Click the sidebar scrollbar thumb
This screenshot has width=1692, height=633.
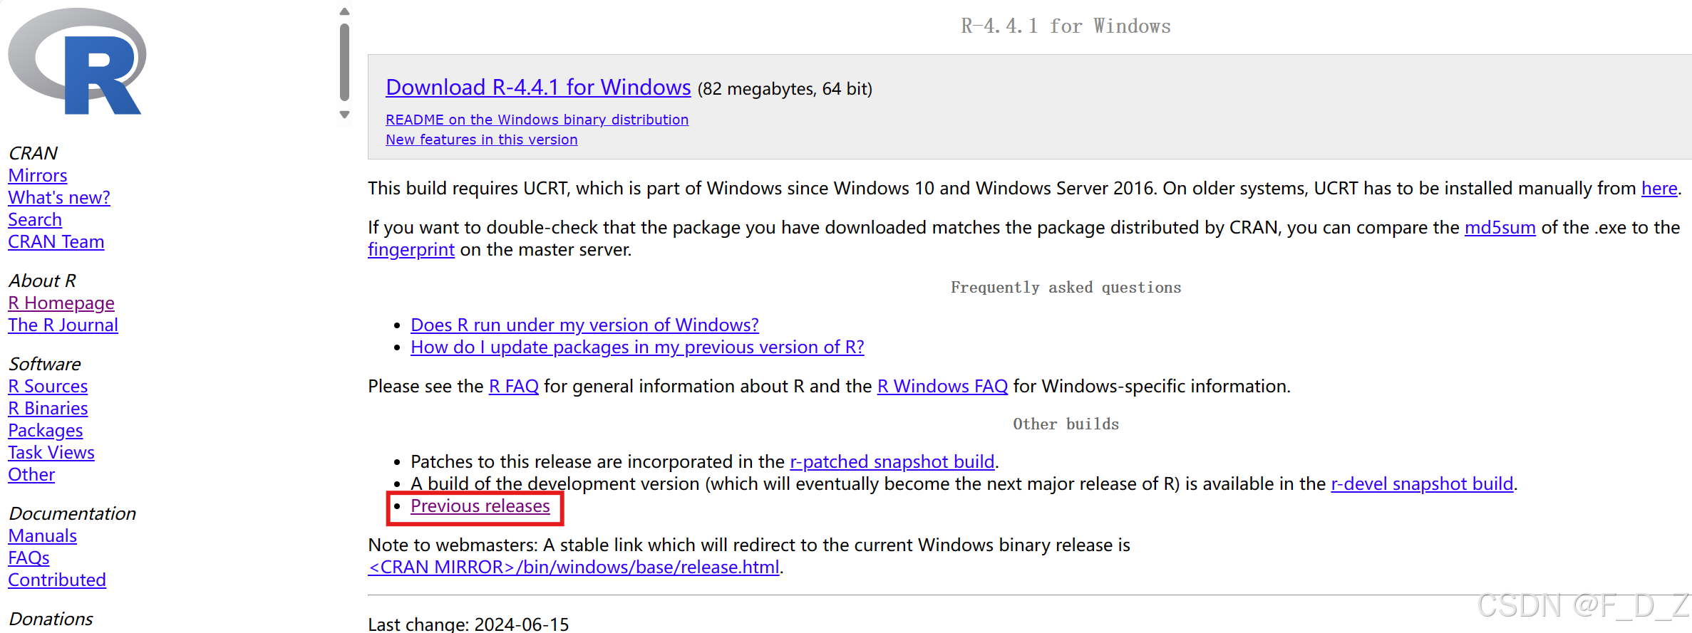point(344,62)
